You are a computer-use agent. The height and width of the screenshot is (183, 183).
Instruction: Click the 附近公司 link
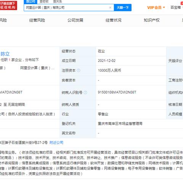point(56,143)
